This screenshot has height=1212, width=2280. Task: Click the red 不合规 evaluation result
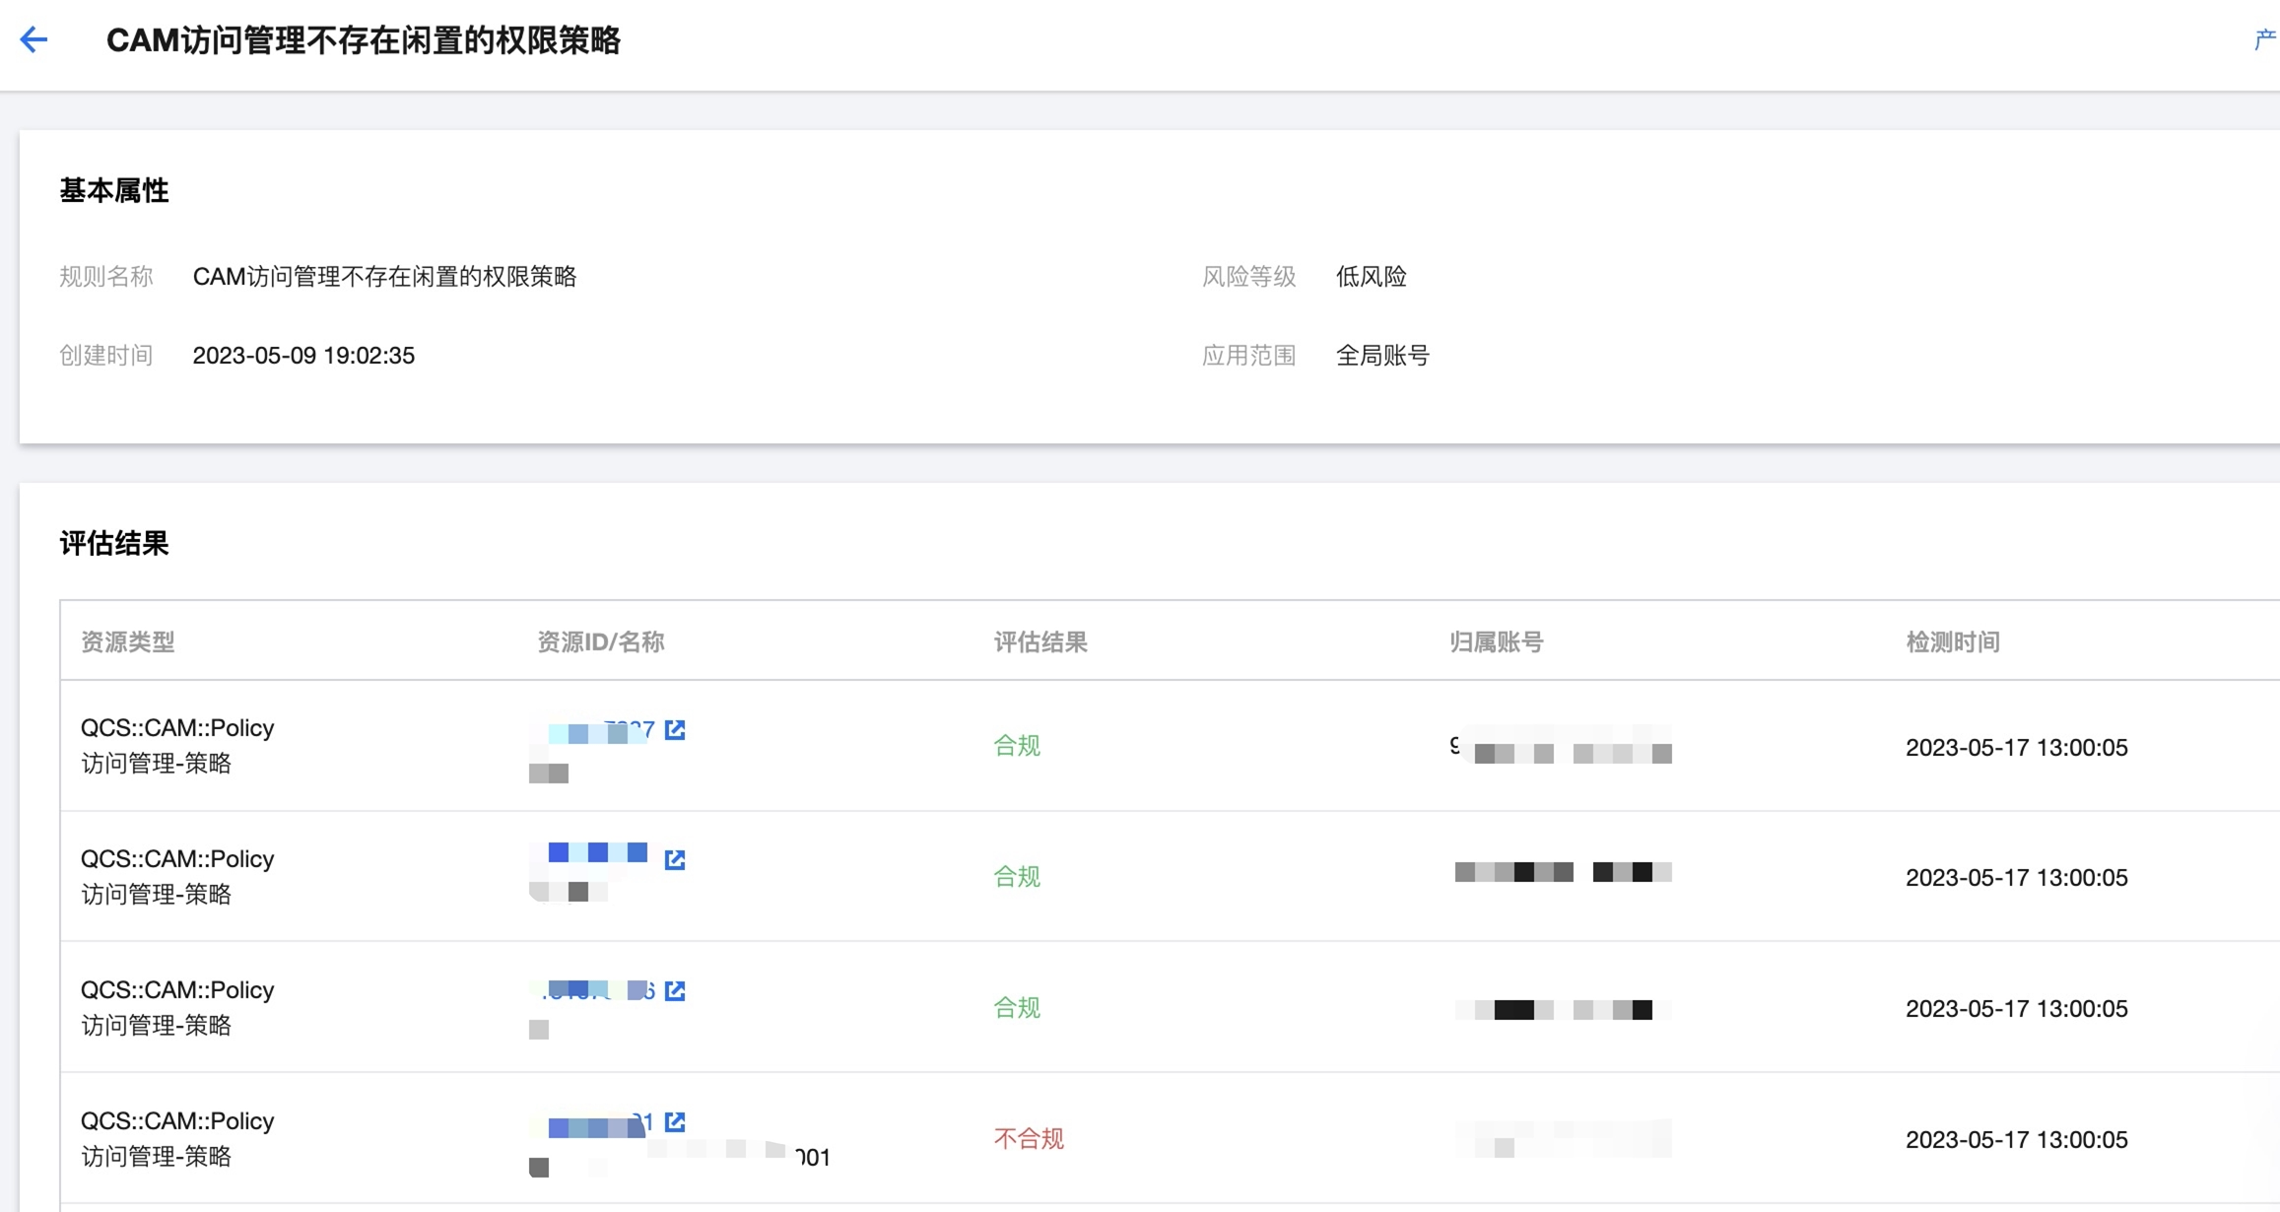[1028, 1139]
